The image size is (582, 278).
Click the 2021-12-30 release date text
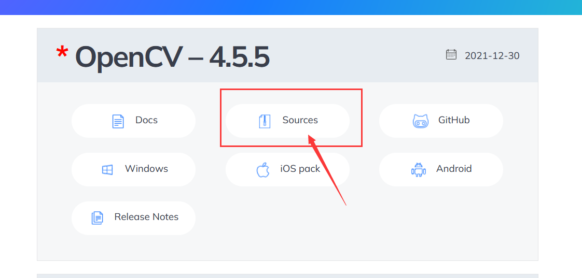(492, 56)
